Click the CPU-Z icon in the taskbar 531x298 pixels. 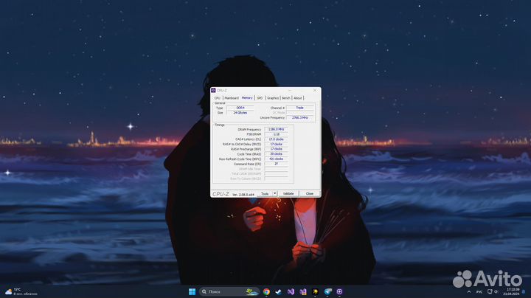(x=339, y=291)
